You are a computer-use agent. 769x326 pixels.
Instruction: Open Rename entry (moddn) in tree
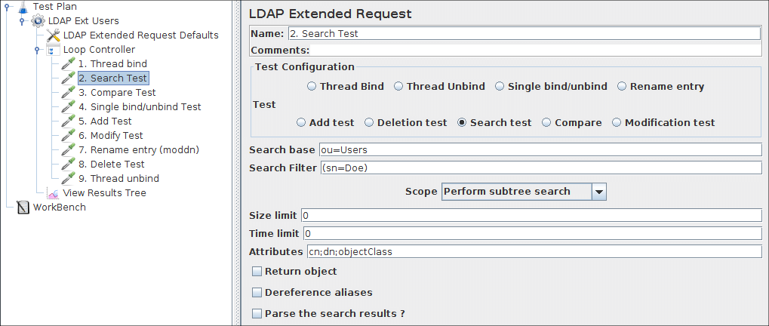click(x=139, y=150)
